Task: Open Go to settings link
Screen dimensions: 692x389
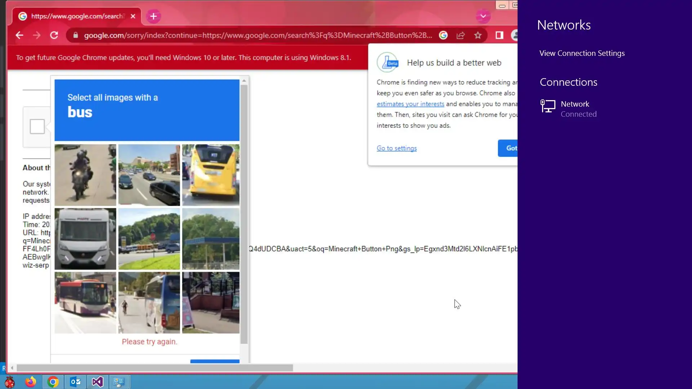Action: click(x=396, y=148)
